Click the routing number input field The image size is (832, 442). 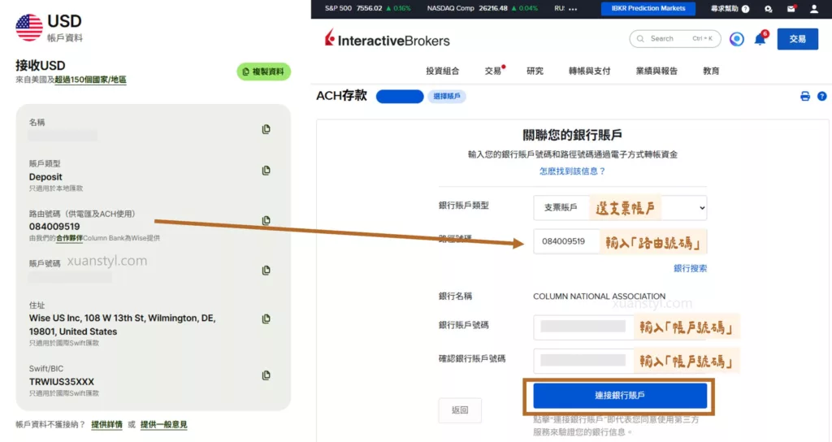click(x=620, y=241)
